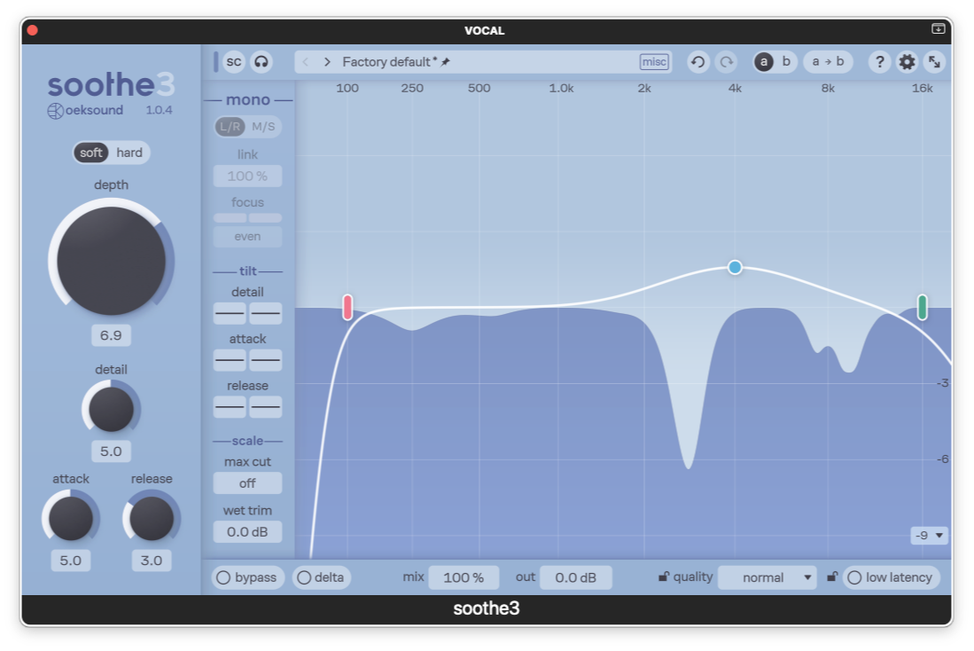Enable low latency mode
The height and width of the screenshot is (651, 974).
(891, 577)
